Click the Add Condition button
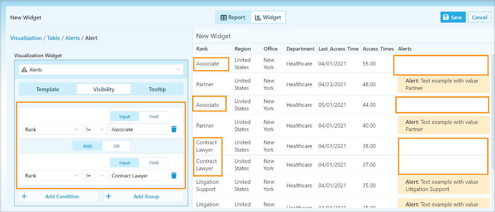 click(59, 196)
